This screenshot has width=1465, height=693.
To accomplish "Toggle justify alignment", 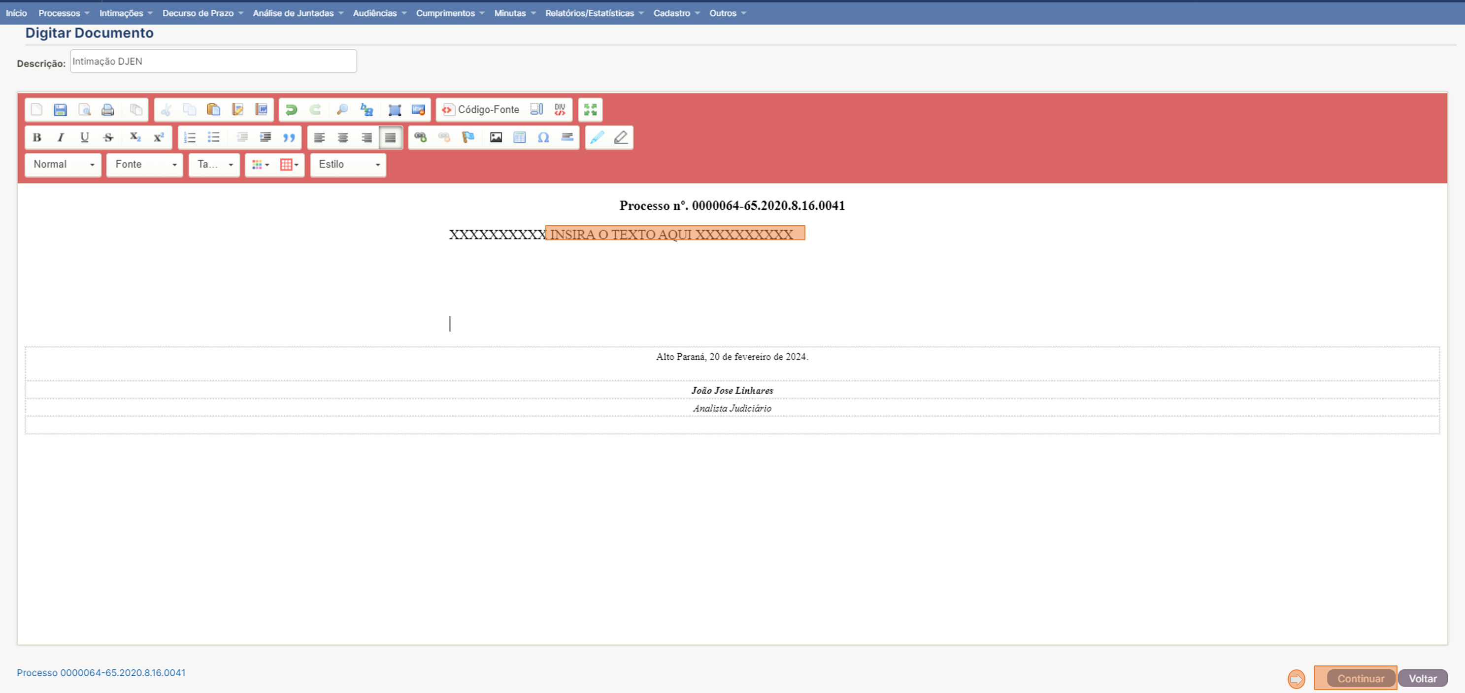I will [391, 137].
